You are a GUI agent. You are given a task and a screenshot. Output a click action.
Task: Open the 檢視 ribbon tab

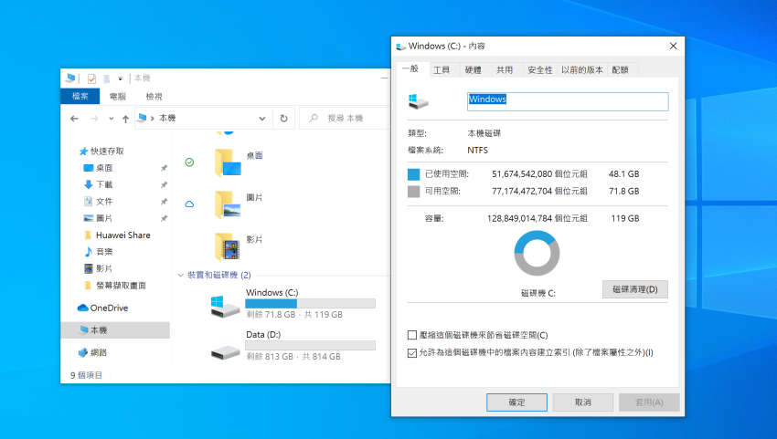(154, 96)
